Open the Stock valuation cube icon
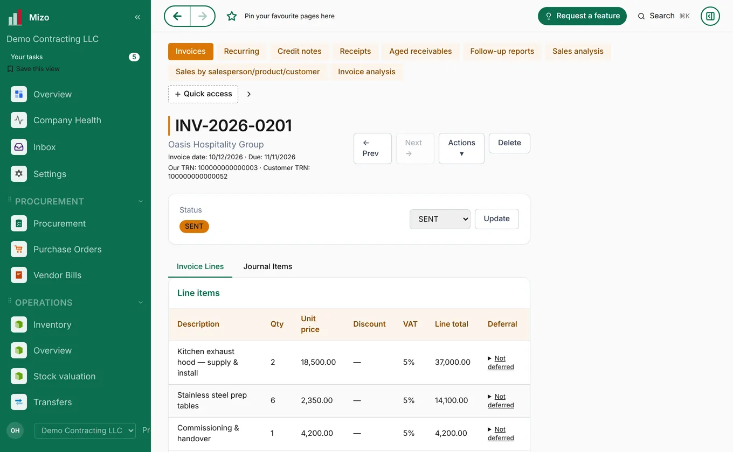Image resolution: width=733 pixels, height=452 pixels. click(x=19, y=376)
